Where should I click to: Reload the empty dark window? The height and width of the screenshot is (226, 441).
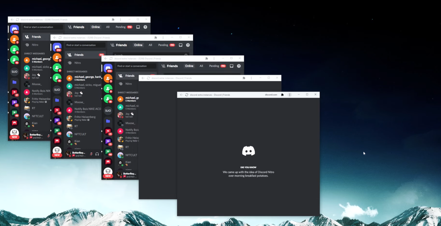[148, 78]
